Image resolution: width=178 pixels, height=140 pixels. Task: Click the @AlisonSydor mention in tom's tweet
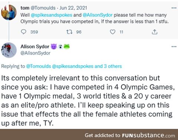coord(98,15)
